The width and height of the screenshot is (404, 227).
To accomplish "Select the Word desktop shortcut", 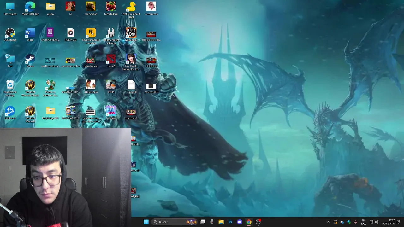I will click(30, 35).
